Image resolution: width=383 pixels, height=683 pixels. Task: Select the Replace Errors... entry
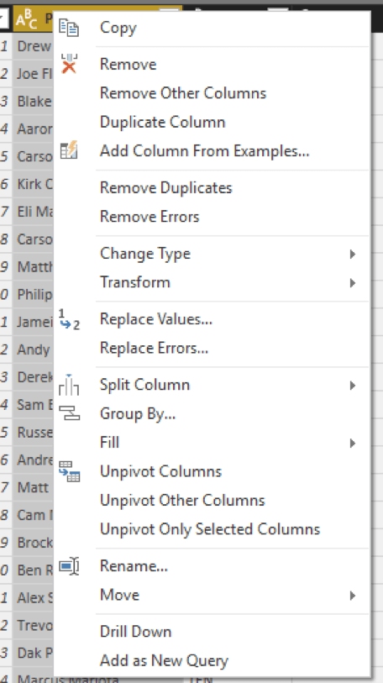pos(154,348)
